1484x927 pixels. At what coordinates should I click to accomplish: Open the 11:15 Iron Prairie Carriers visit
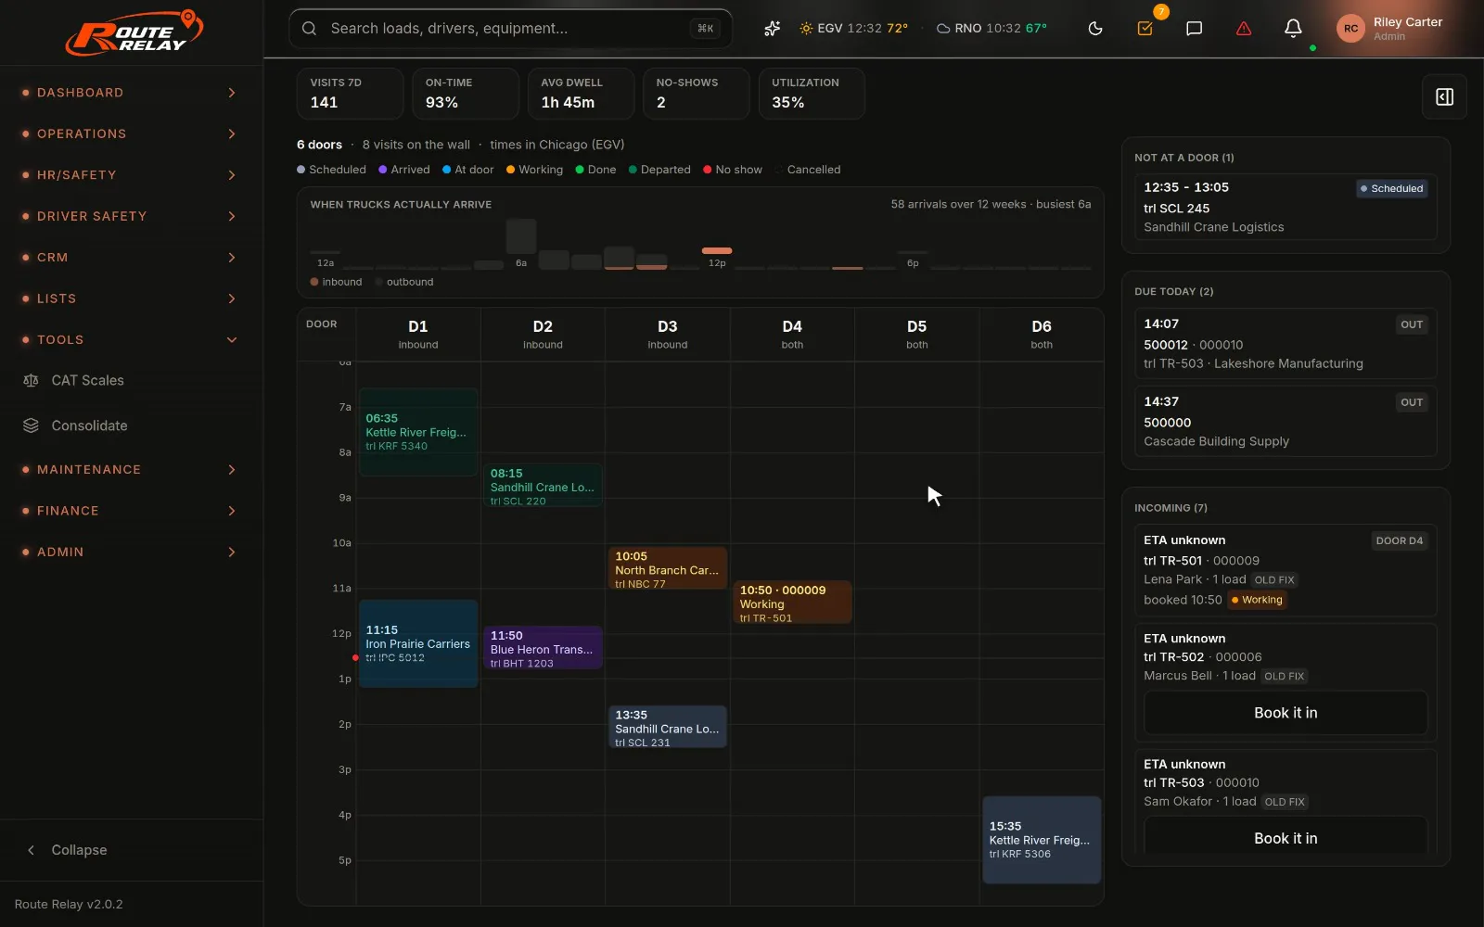[418, 643]
